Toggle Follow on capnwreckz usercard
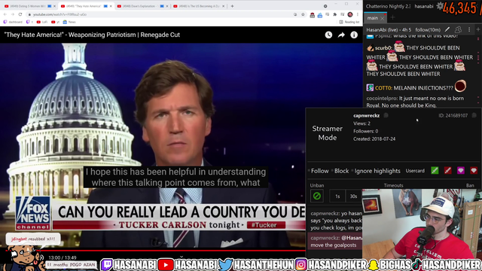This screenshot has height=271, width=482. point(319,171)
